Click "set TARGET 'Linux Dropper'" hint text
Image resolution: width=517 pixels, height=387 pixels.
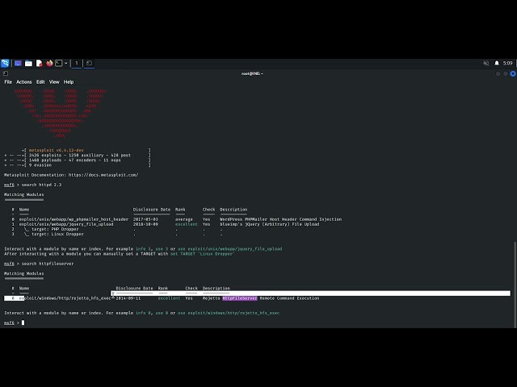click(202, 254)
